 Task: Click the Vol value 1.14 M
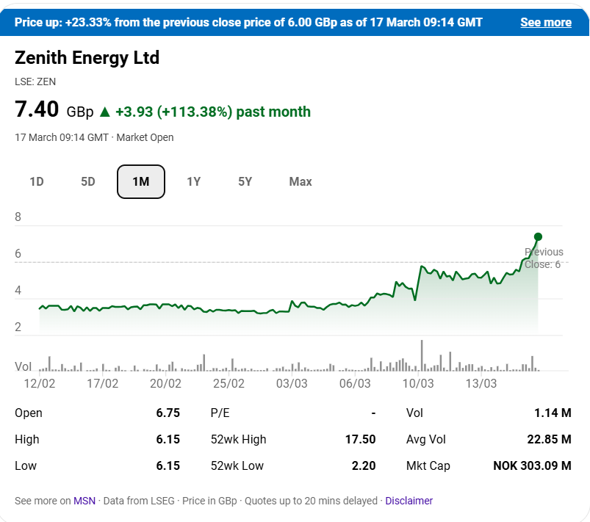point(553,413)
